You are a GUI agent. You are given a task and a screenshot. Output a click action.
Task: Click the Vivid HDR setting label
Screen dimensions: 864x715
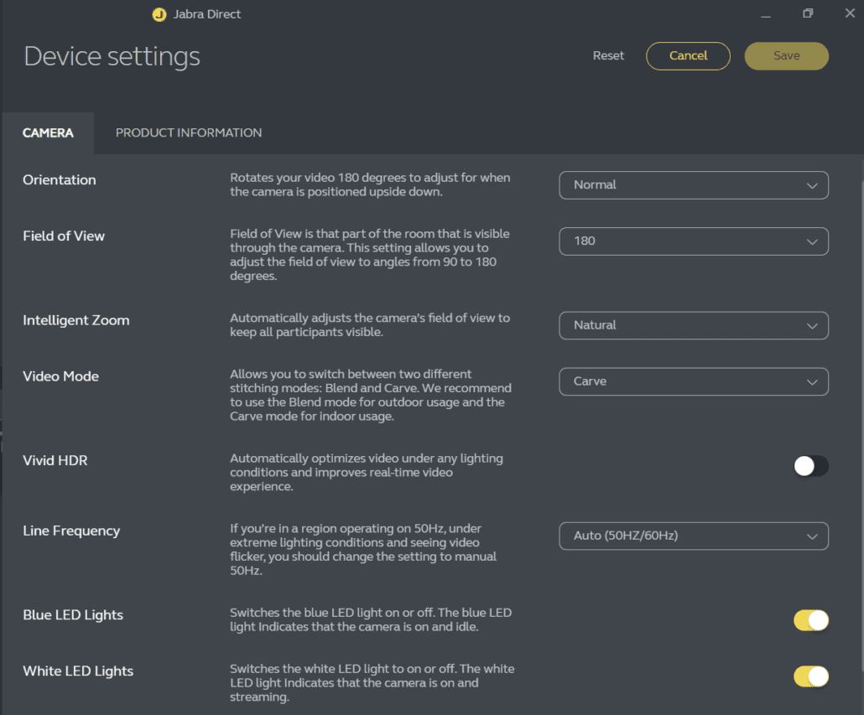coord(55,461)
